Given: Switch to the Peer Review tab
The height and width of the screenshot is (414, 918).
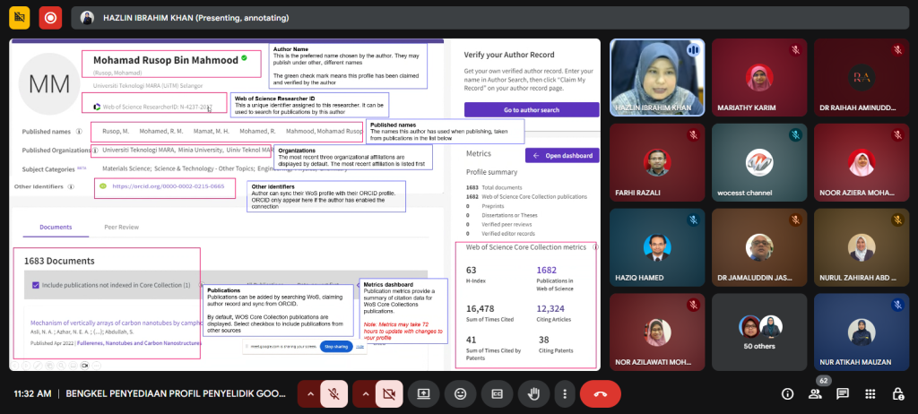Looking at the screenshot, I should [x=121, y=228].
